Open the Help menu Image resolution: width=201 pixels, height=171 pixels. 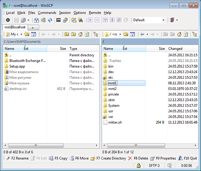click(108, 13)
